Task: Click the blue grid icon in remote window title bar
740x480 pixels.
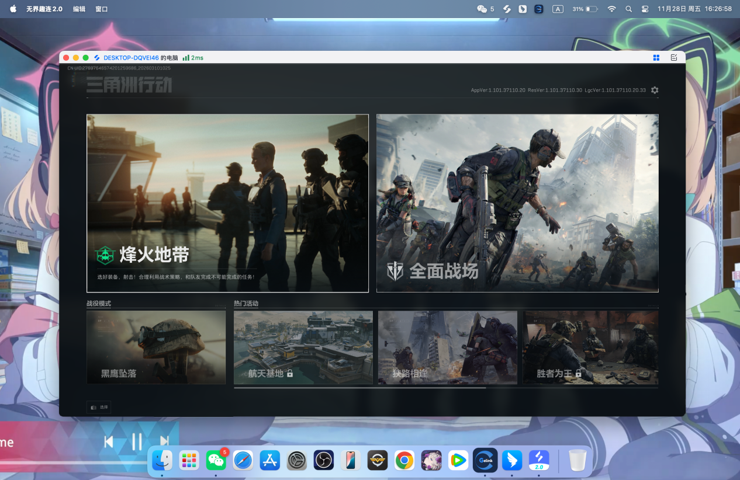Action: coord(656,58)
